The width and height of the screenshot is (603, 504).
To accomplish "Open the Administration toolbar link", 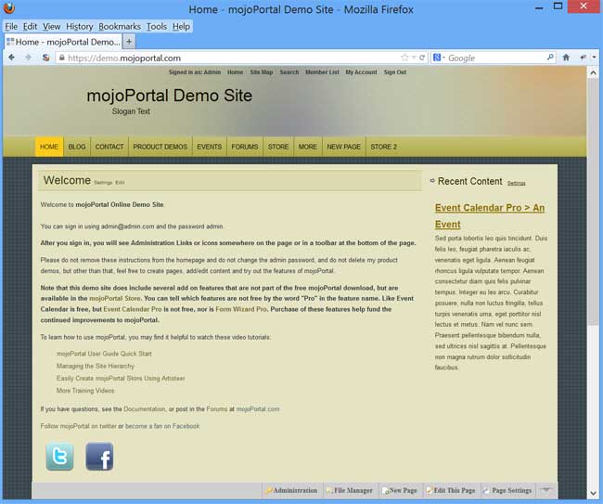I will 291,490.
